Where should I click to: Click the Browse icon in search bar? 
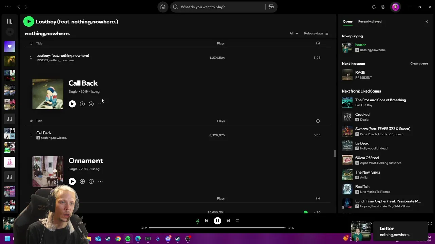coord(271,7)
